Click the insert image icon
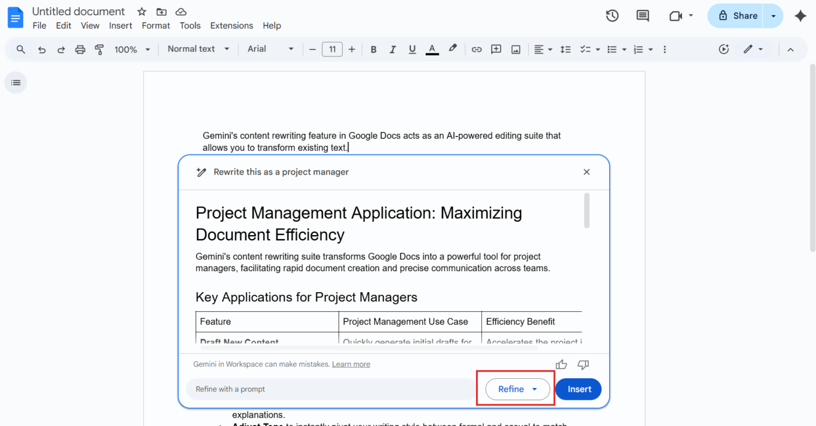 pyautogui.click(x=515, y=49)
